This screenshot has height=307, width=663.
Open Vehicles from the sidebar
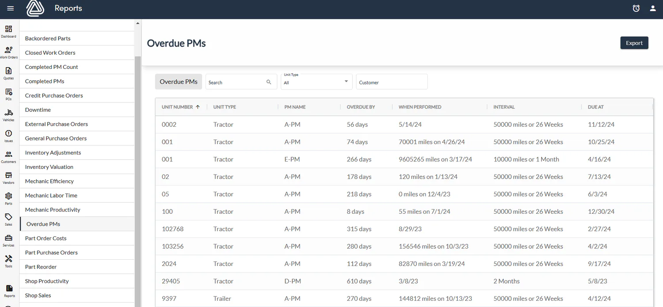coord(8,115)
